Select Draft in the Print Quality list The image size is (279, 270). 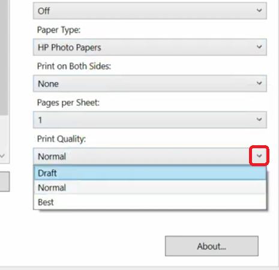click(x=150, y=173)
